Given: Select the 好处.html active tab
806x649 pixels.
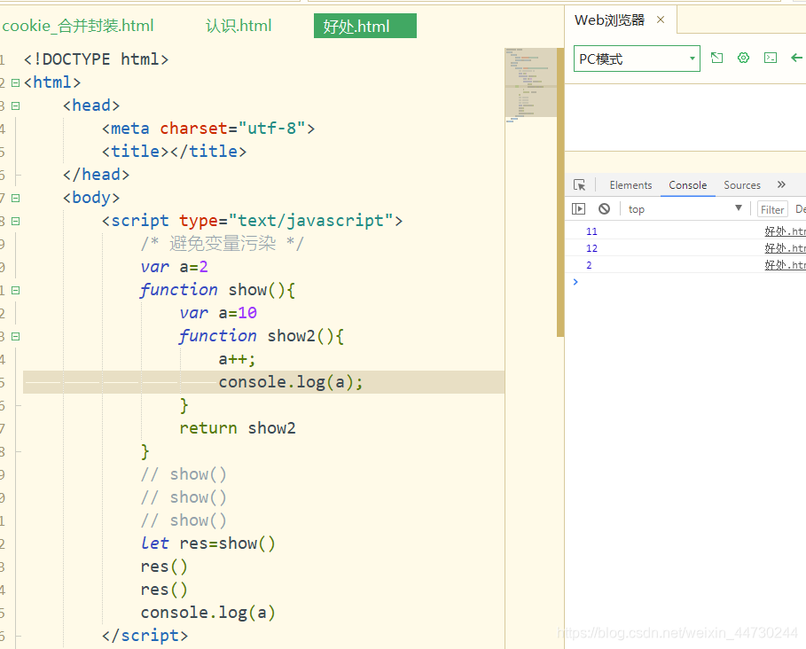Looking at the screenshot, I should click(x=365, y=26).
